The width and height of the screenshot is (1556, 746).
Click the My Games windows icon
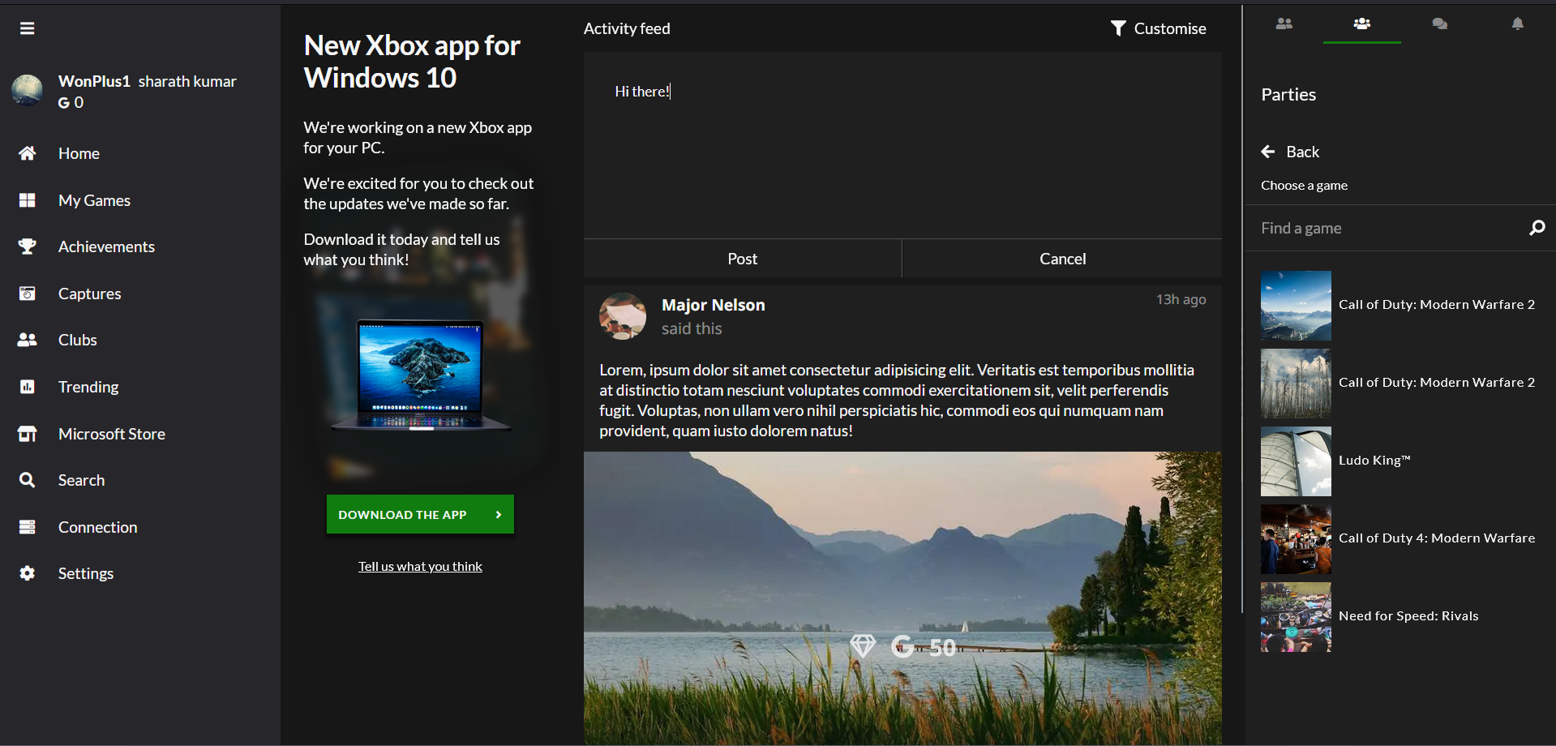pyautogui.click(x=27, y=200)
